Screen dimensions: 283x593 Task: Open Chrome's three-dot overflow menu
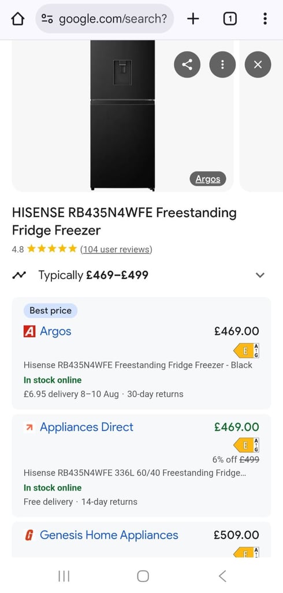tap(265, 19)
